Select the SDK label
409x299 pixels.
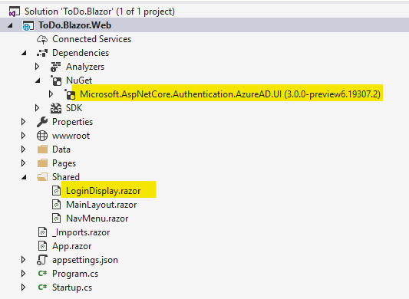pos(74,108)
